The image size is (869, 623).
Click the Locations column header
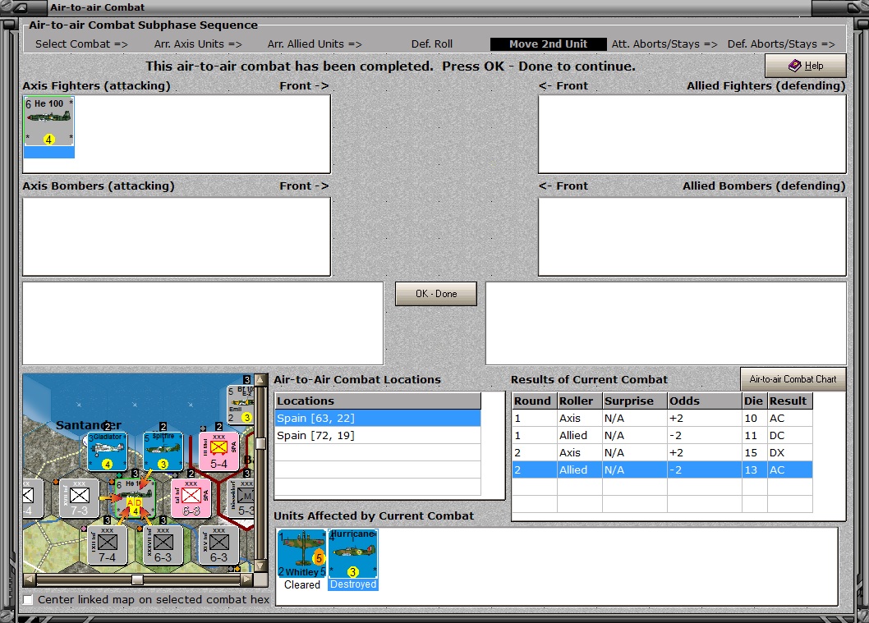[378, 401]
